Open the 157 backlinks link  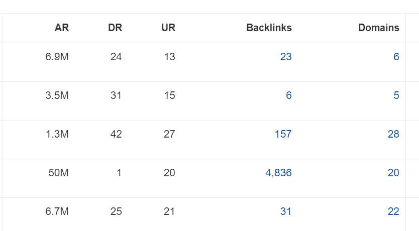pyautogui.click(x=283, y=134)
